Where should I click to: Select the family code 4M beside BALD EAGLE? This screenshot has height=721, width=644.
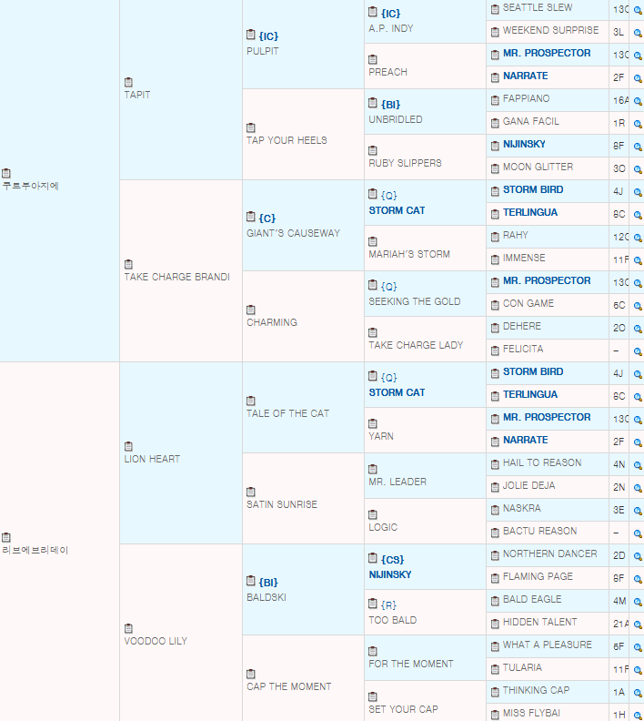click(x=619, y=601)
